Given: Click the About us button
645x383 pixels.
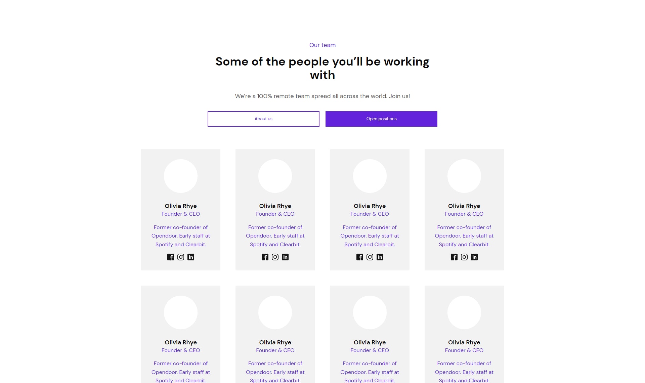Looking at the screenshot, I should pos(263,119).
